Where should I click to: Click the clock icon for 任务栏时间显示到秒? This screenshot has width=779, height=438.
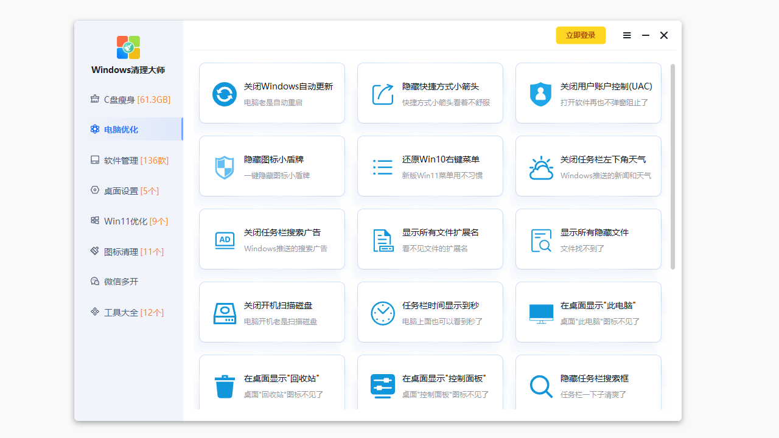point(383,313)
